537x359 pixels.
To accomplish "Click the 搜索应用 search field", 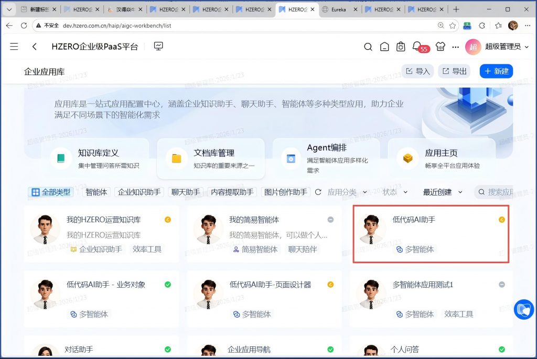I will 498,192.
